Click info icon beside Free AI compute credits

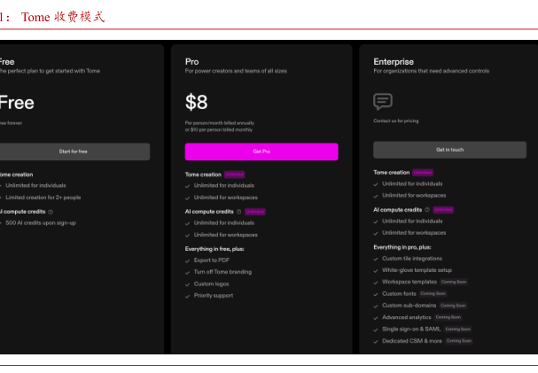(51, 212)
